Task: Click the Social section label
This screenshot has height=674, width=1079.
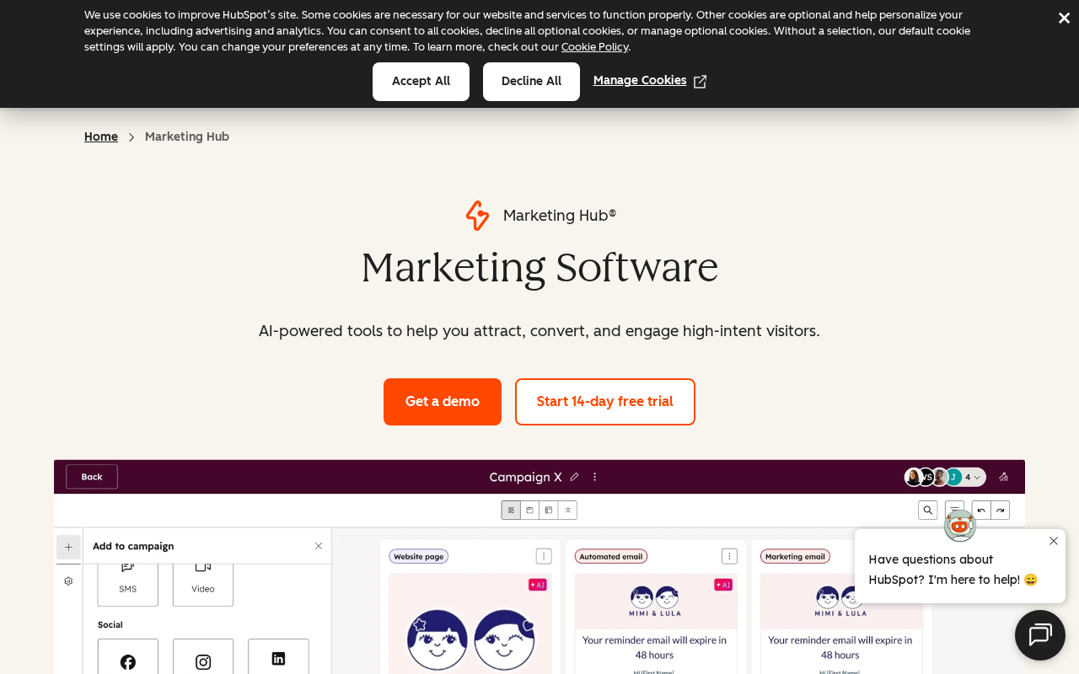Action: click(110, 625)
